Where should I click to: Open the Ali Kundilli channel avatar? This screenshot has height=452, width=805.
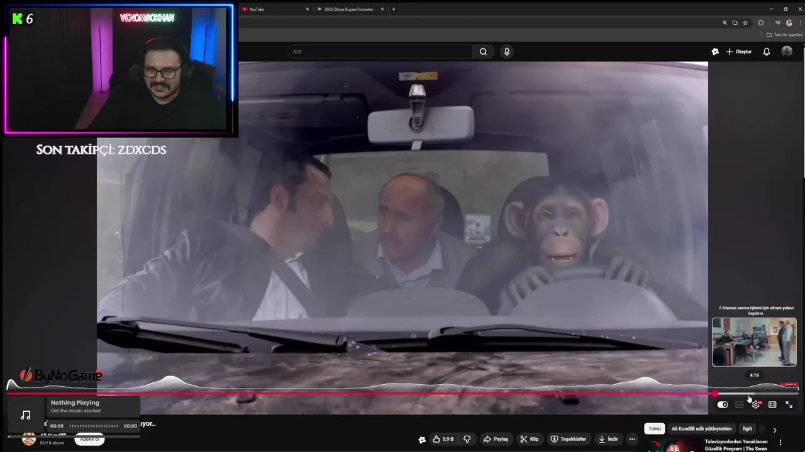pyautogui.click(x=28, y=439)
